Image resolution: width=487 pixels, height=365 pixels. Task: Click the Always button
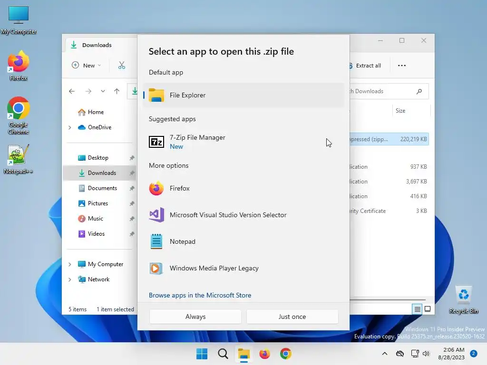click(x=195, y=317)
